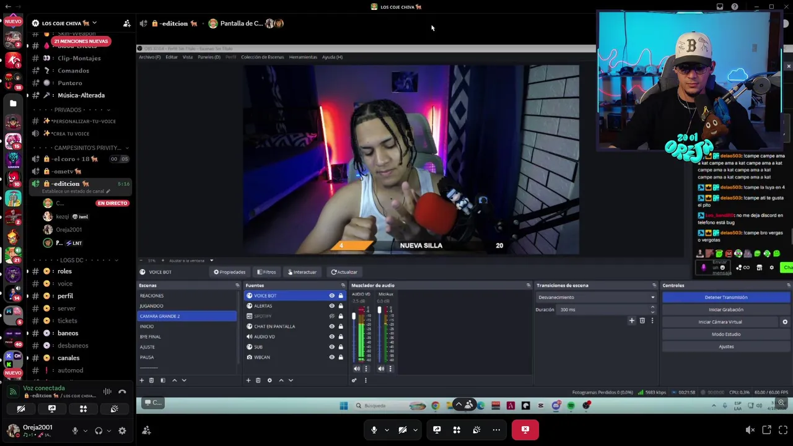Mute mic beside Oreja2001 username

75,431
